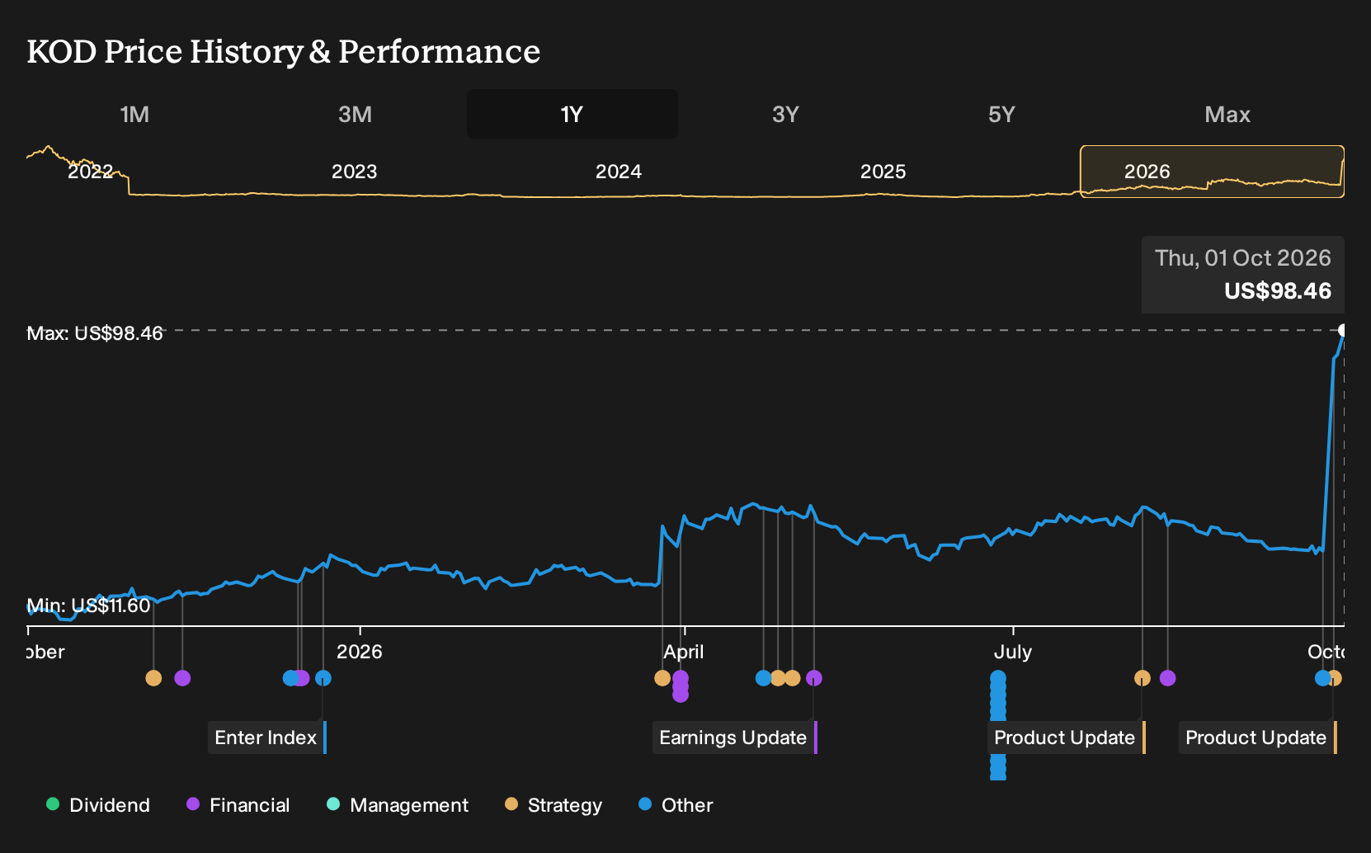1371x853 pixels.
Task: Select the orange dot just left of April
Action: [662, 678]
